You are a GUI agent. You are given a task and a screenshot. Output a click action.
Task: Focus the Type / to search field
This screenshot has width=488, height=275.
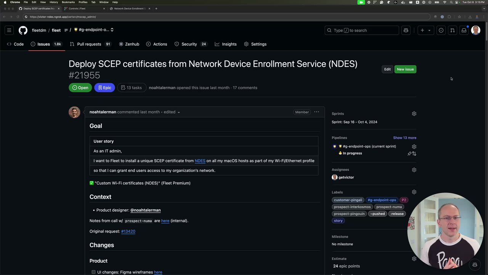tap(361, 30)
